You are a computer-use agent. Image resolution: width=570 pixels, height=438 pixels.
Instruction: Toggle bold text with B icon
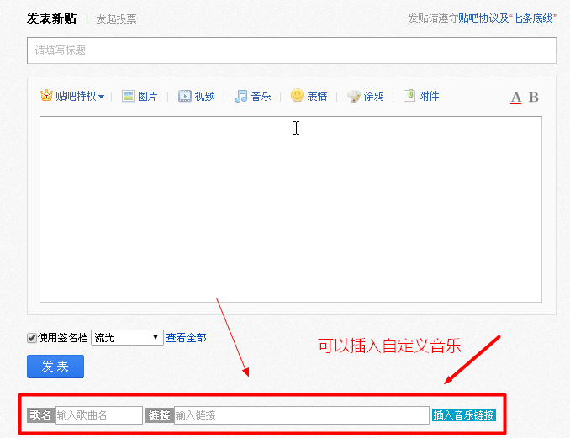533,98
